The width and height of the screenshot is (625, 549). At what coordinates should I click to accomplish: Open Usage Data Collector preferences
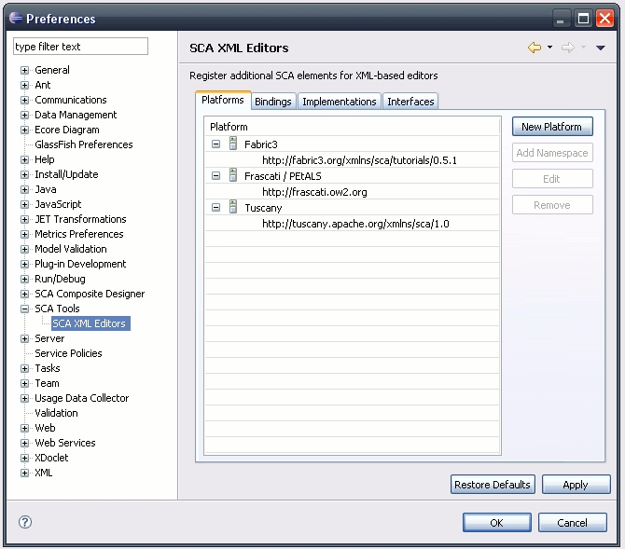pyautogui.click(x=82, y=398)
